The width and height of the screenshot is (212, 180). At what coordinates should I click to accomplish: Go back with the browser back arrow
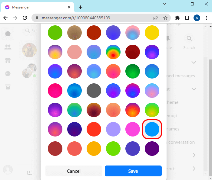pos(5,18)
